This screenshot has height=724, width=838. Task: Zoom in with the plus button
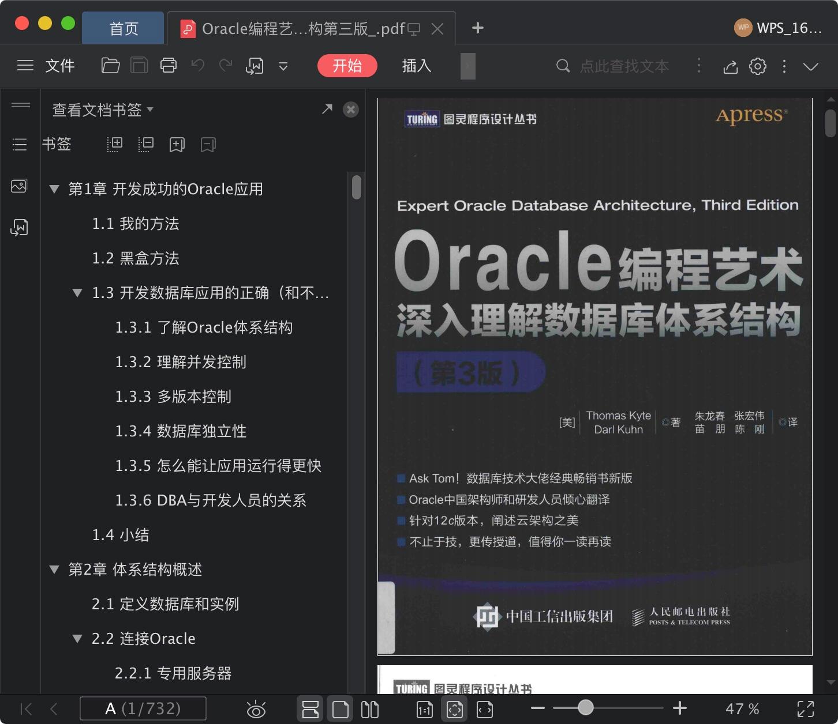pos(680,708)
